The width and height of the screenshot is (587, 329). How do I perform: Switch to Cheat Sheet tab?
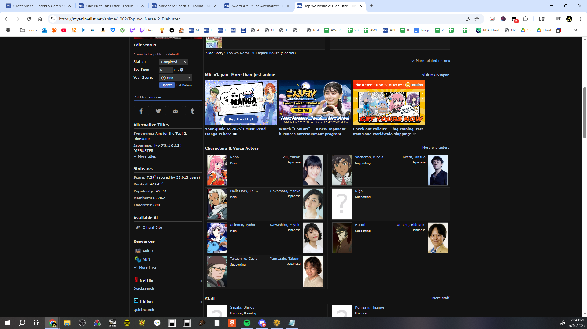[39, 6]
